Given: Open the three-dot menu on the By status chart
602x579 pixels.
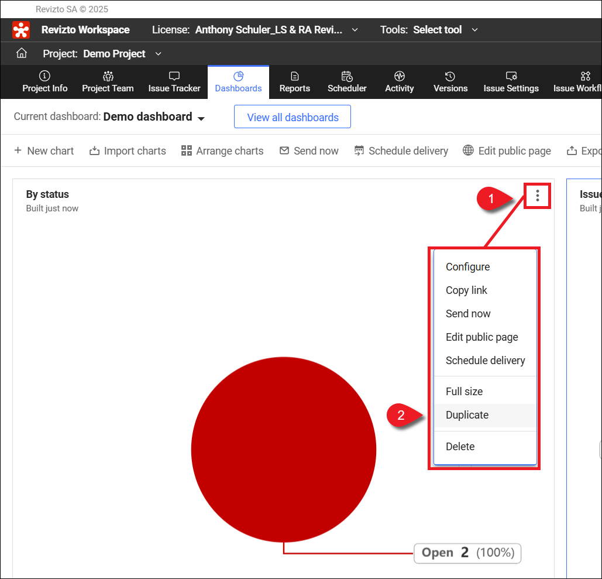Looking at the screenshot, I should tap(537, 196).
